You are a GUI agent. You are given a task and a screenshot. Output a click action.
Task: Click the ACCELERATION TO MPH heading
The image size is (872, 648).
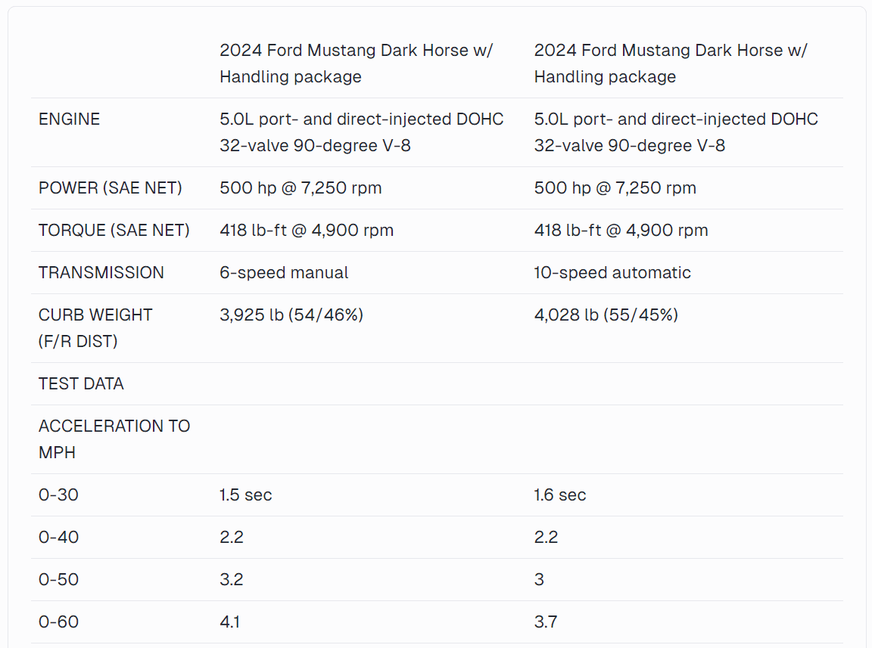coord(114,439)
